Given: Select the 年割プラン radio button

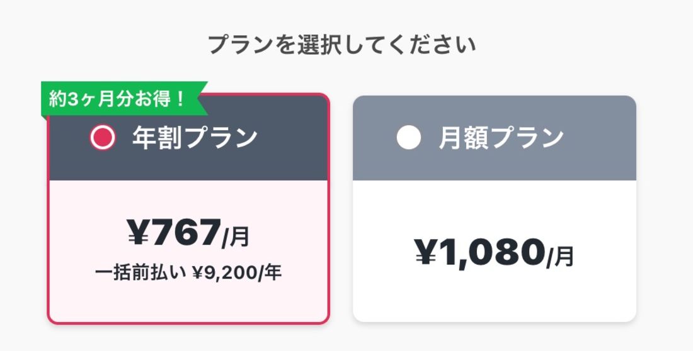Looking at the screenshot, I should (x=103, y=137).
